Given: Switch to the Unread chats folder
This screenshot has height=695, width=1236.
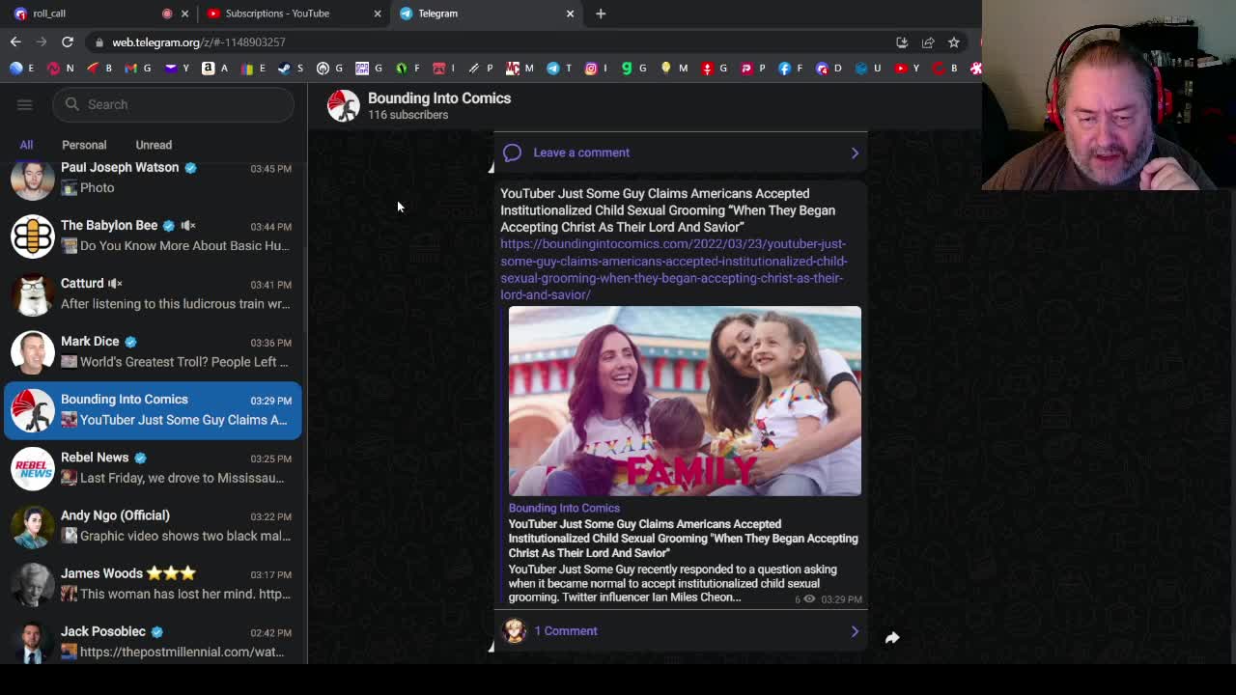Looking at the screenshot, I should pyautogui.click(x=154, y=145).
